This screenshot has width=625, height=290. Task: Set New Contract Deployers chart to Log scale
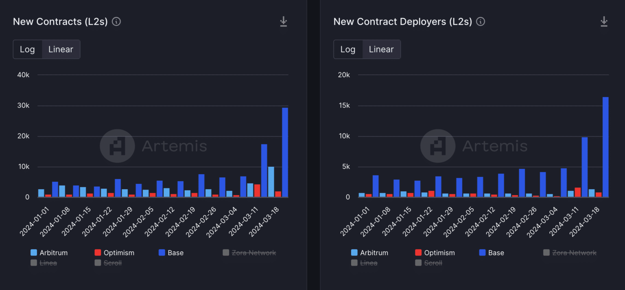pyautogui.click(x=348, y=49)
